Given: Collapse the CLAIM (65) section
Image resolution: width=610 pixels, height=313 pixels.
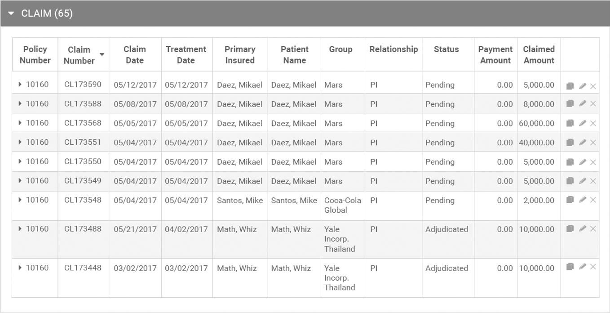Looking at the screenshot, I should tap(11, 13).
